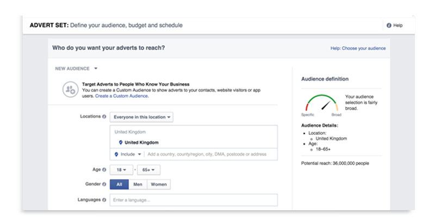
Task: Select Women gender option
Action: click(x=159, y=184)
